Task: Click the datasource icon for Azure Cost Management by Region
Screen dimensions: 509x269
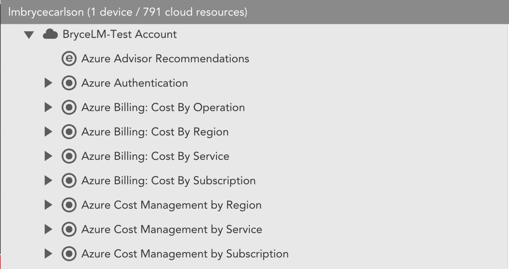Action: [69, 205]
